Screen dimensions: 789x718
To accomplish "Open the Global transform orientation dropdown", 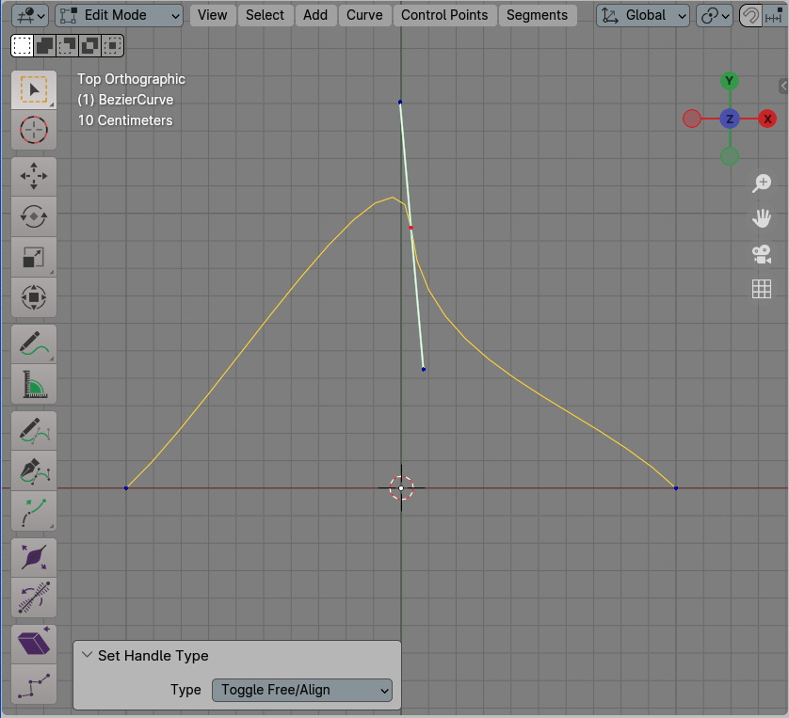I will click(x=642, y=16).
